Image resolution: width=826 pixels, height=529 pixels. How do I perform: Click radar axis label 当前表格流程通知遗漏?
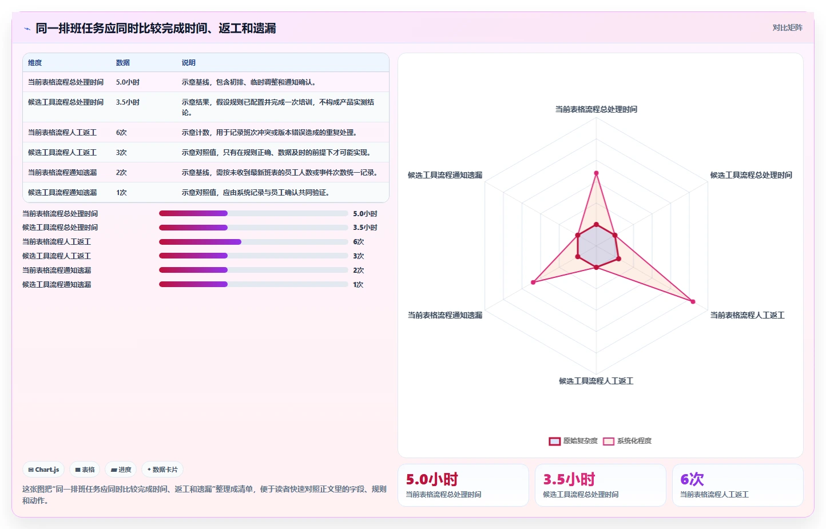[445, 315]
